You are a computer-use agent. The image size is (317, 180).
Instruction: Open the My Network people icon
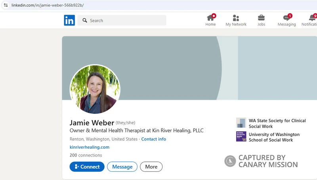tap(236, 18)
